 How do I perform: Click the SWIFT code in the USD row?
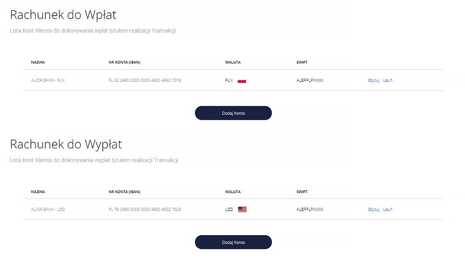(310, 209)
